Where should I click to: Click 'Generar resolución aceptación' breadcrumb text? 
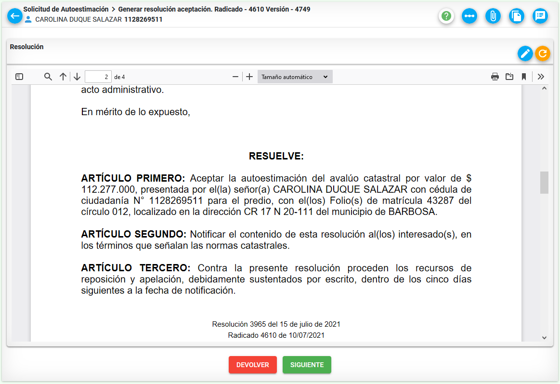[x=164, y=9]
